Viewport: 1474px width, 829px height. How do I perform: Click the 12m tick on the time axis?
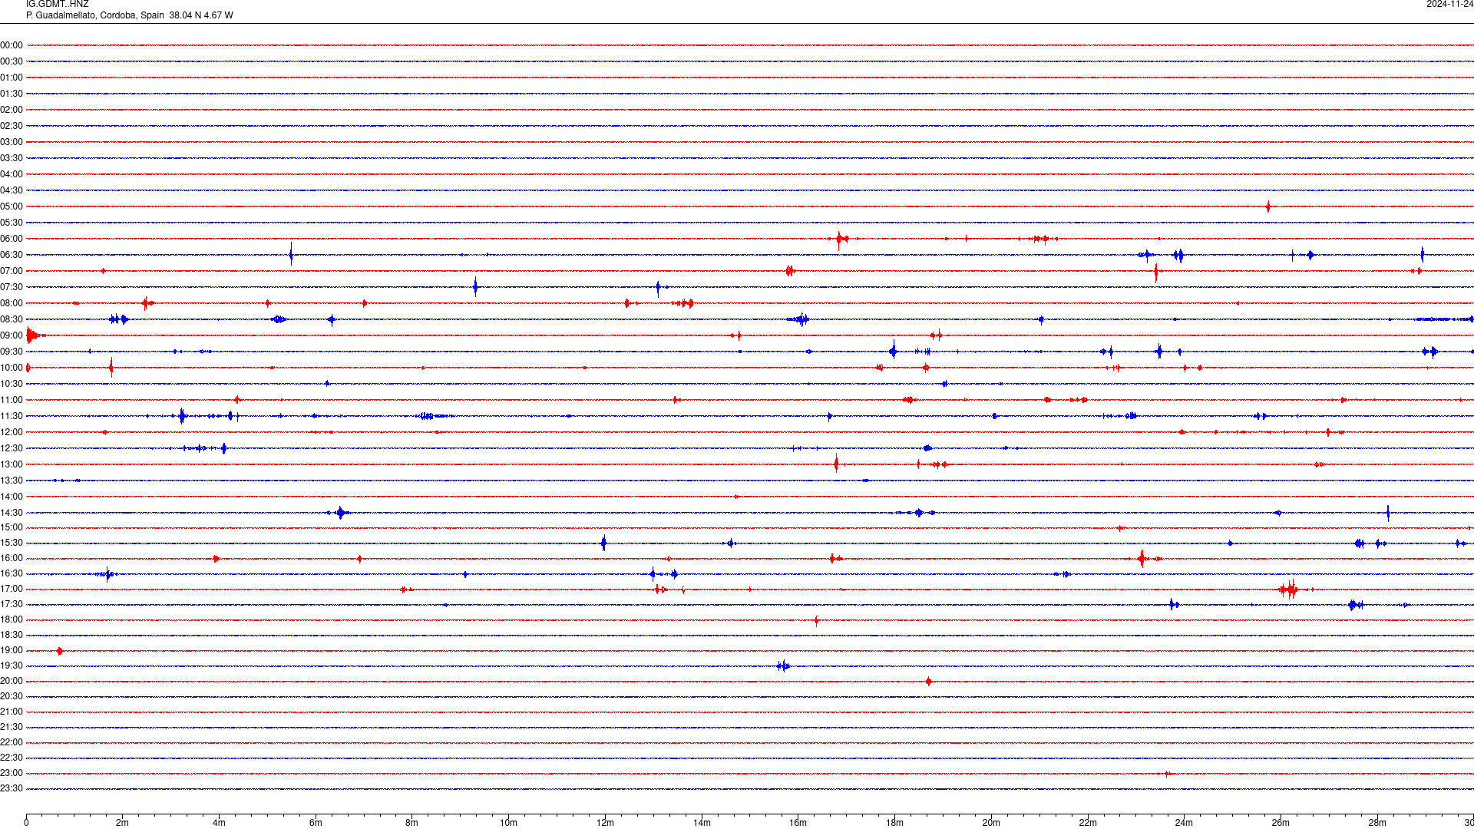[x=605, y=823]
